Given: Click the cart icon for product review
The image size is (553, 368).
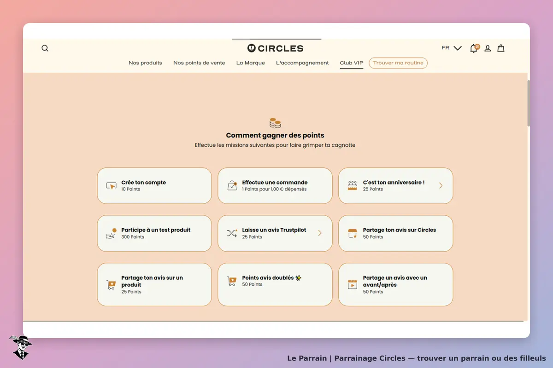Looking at the screenshot, I should pyautogui.click(x=111, y=284).
